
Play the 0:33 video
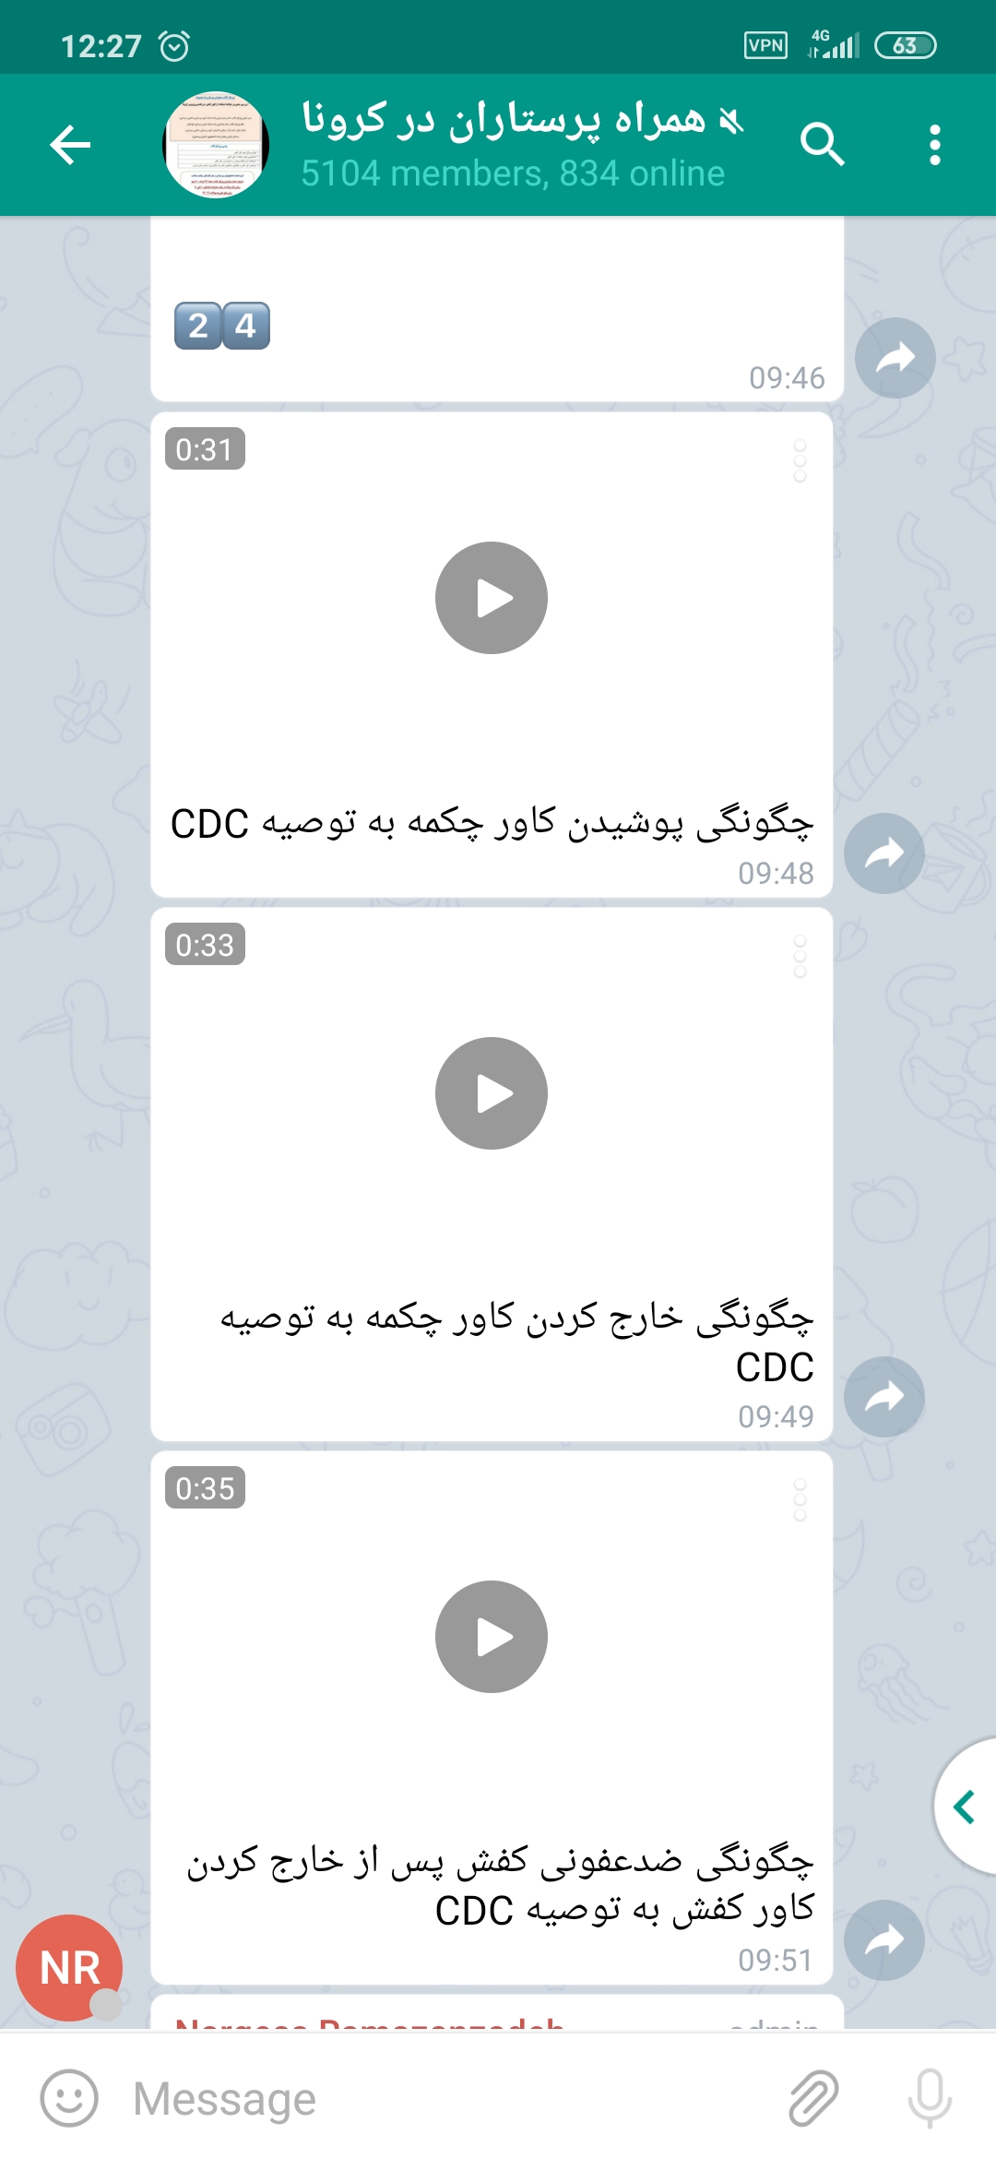492,1093
